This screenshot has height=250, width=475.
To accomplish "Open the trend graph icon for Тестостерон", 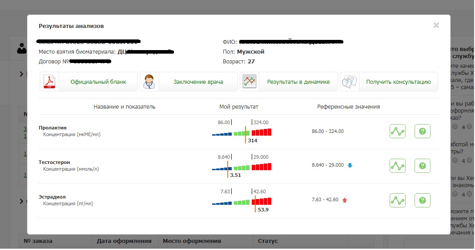I will tap(398, 166).
